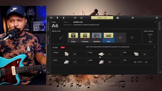Toggle the TapeEcho pedal LED
The width and height of the screenshot is (162, 91).
(97, 39)
